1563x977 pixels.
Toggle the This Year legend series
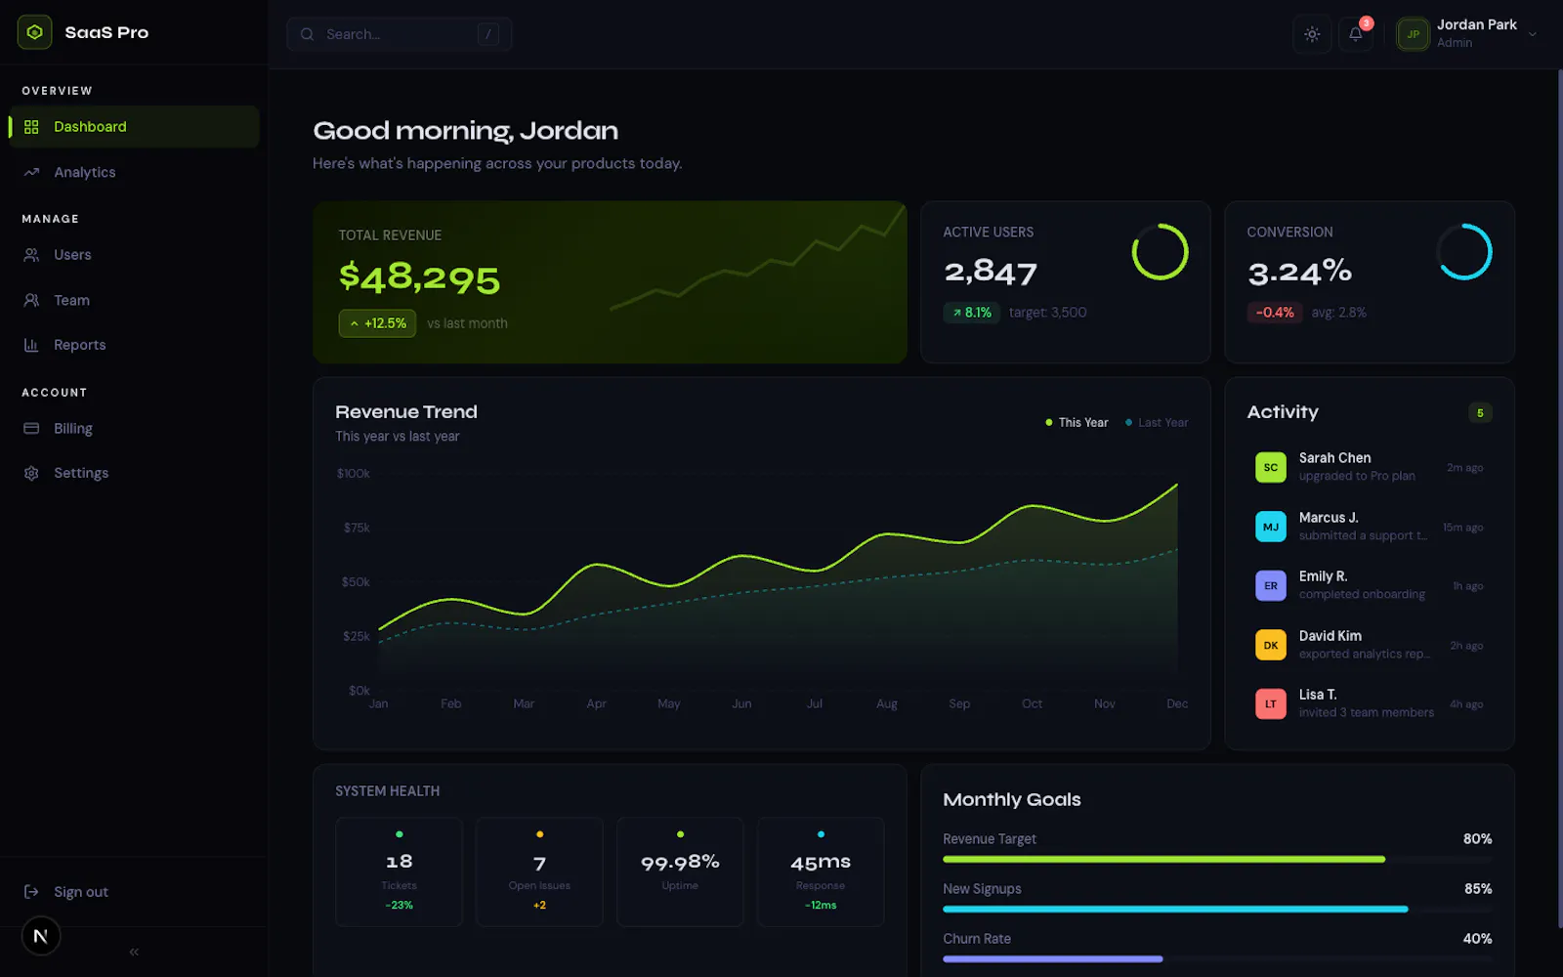tap(1077, 423)
